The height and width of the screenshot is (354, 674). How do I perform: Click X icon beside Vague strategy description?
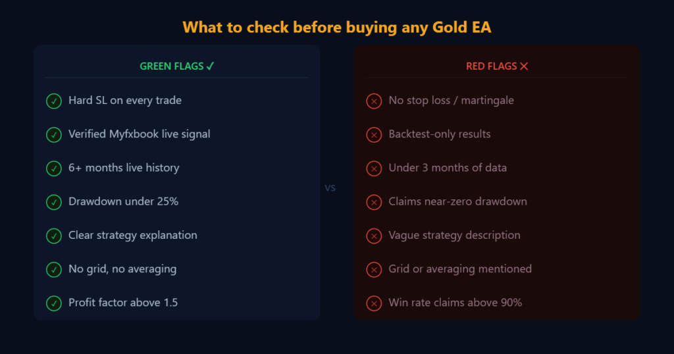(x=374, y=236)
